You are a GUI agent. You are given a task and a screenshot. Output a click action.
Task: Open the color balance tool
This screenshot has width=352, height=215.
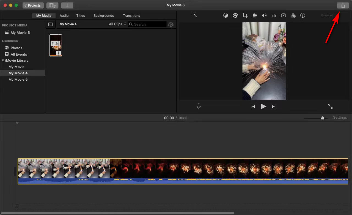point(226,15)
